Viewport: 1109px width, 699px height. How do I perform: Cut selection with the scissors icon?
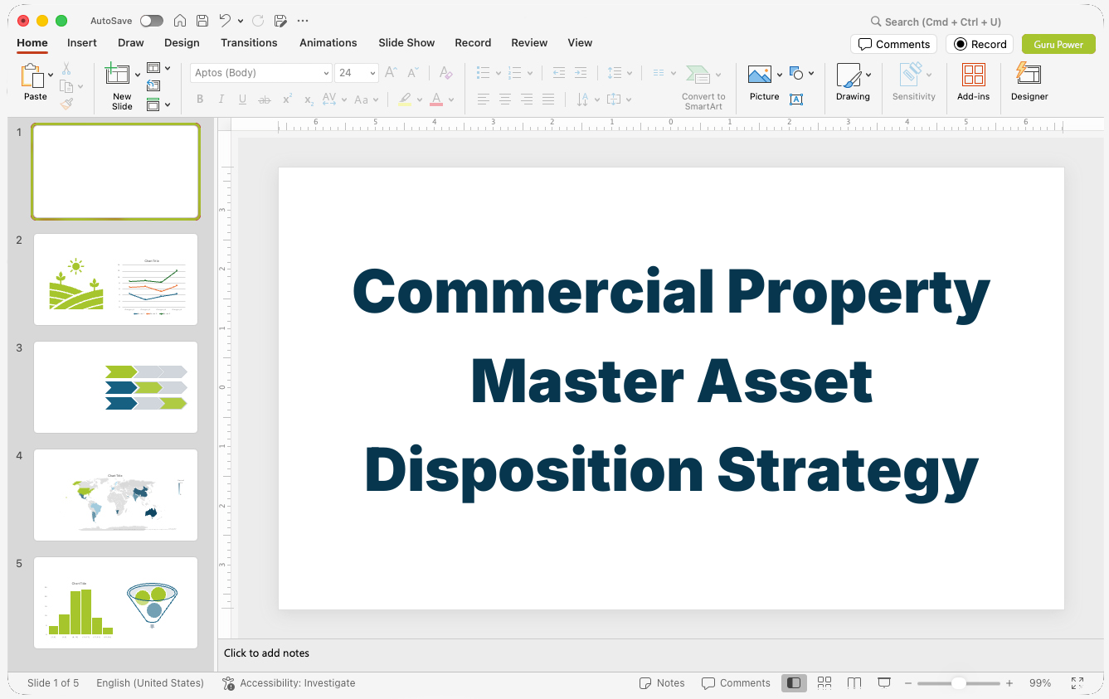coord(66,69)
